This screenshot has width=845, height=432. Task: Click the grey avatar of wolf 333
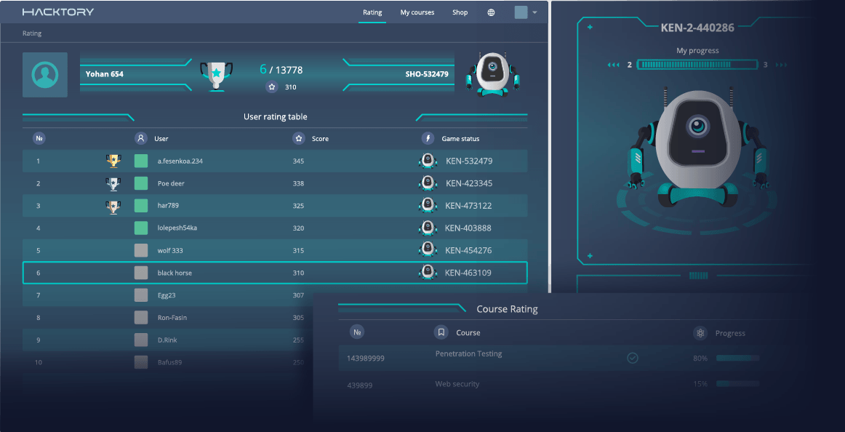click(x=141, y=250)
